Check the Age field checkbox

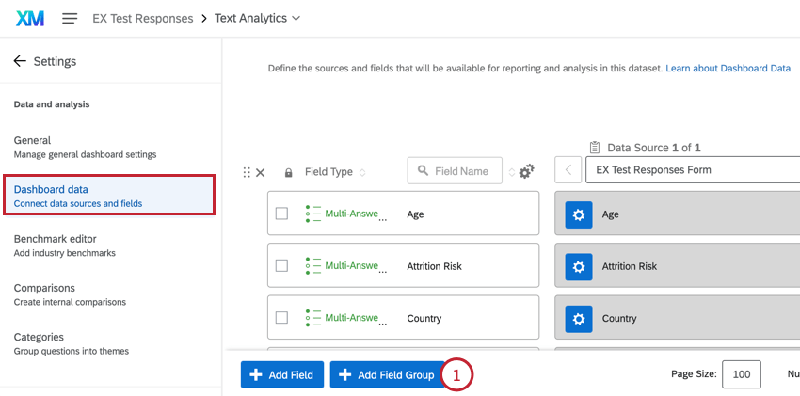(281, 214)
